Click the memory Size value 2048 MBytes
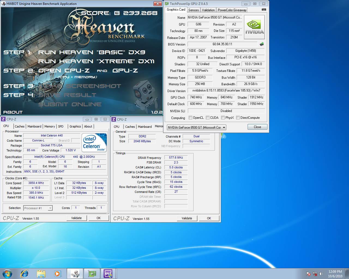This screenshot has height=279, width=349. coord(142,141)
